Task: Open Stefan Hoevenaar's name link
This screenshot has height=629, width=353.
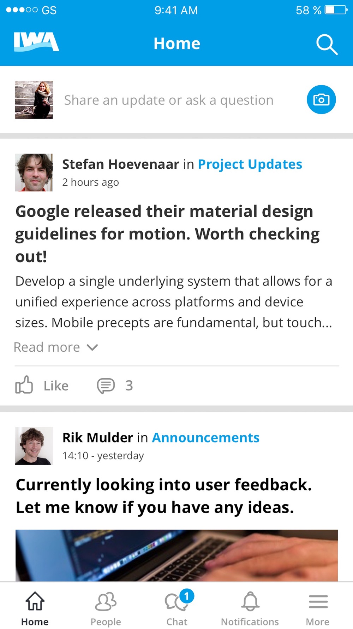Action: pos(121,164)
